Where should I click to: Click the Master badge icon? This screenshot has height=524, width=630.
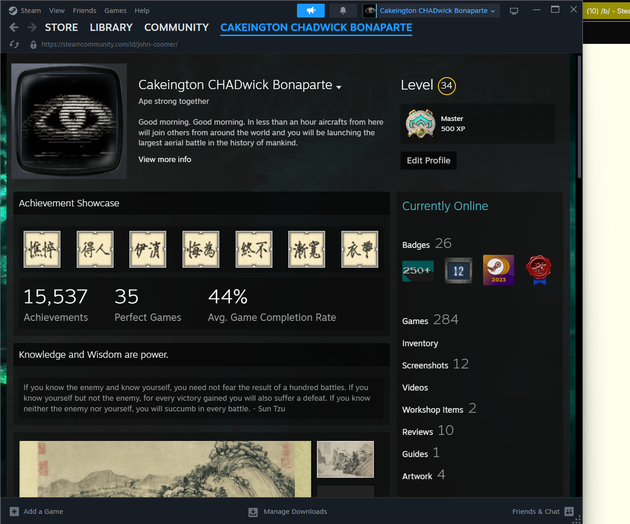pyautogui.click(x=420, y=124)
